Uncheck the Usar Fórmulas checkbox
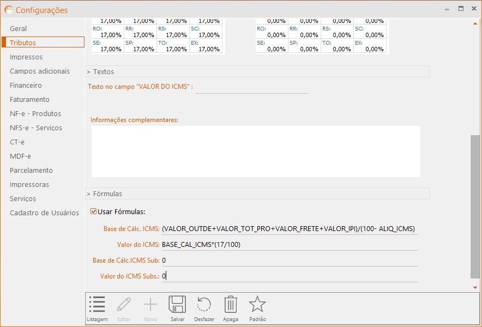 pyautogui.click(x=94, y=212)
